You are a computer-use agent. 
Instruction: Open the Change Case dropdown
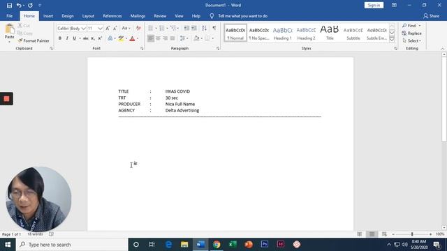tap(126, 28)
